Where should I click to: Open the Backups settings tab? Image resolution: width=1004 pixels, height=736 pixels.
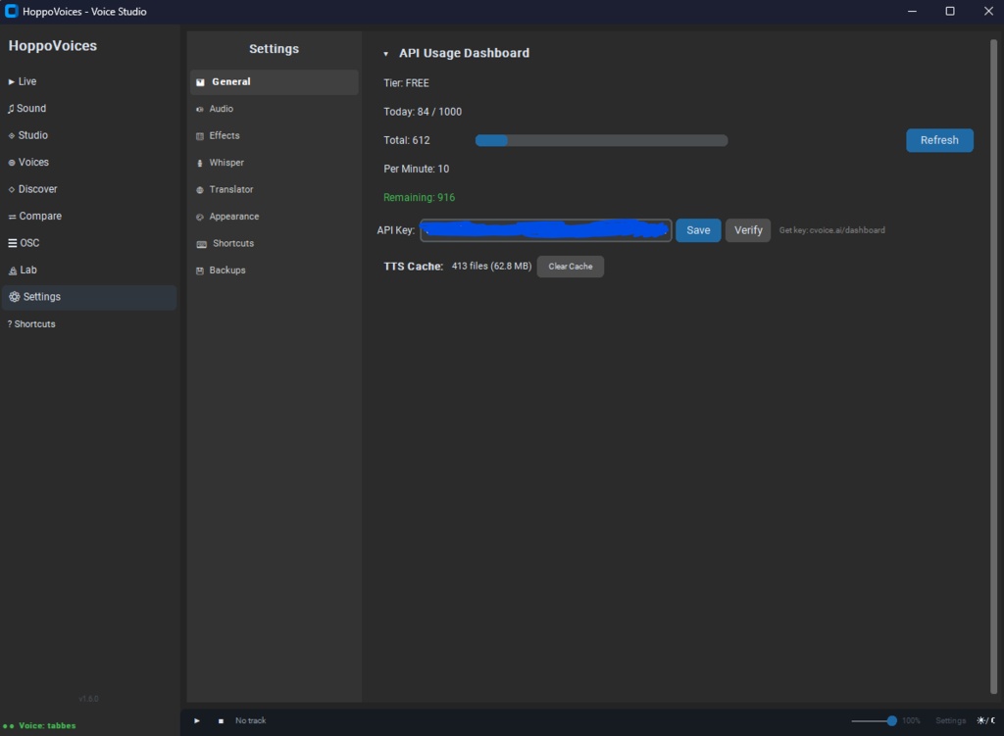[275, 270]
